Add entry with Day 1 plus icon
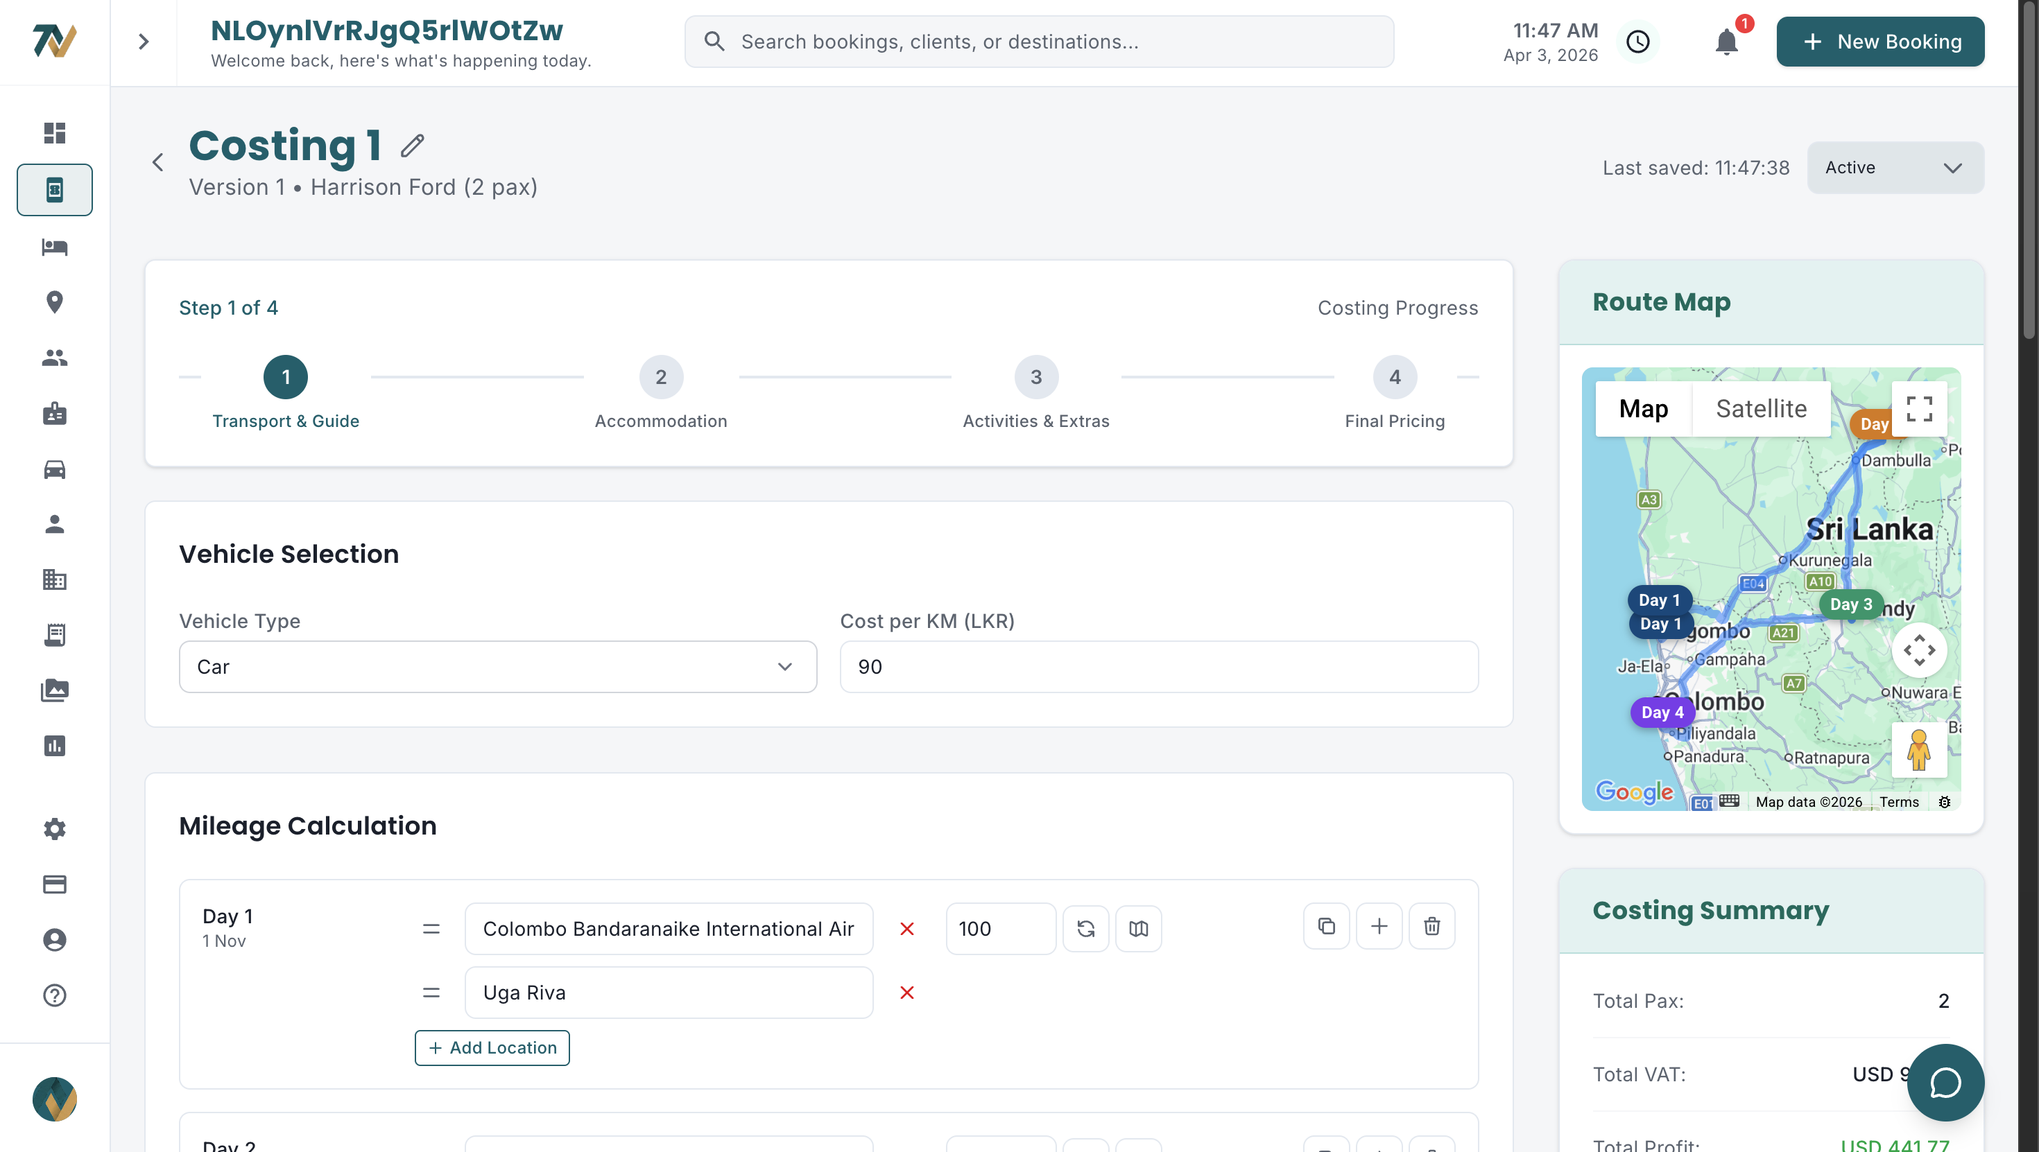Screen dimensions: 2039x1152 pyautogui.click(x=1379, y=926)
